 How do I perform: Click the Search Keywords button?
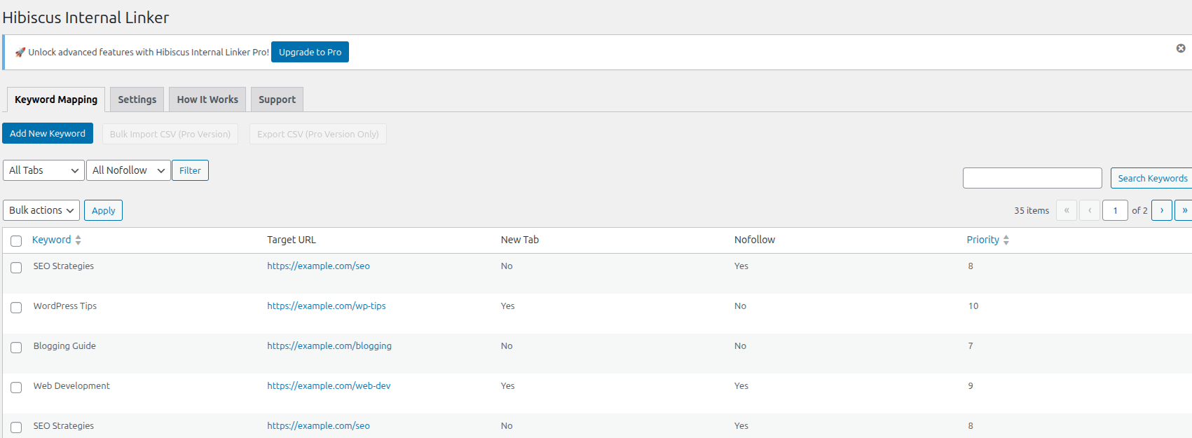tap(1151, 178)
